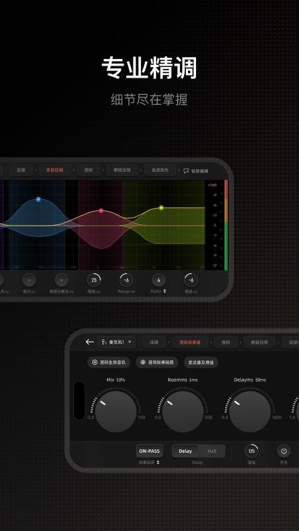Click the layers icon on 混响效果链路
The image size is (299, 531).
tap(143, 362)
